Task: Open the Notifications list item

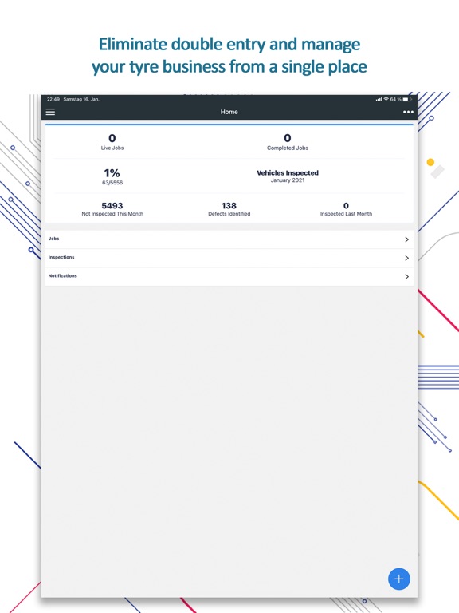Action: click(x=229, y=277)
